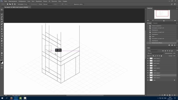Open the Редактирование menu
The width and height of the screenshot is (178, 100).
tap(13, 1)
